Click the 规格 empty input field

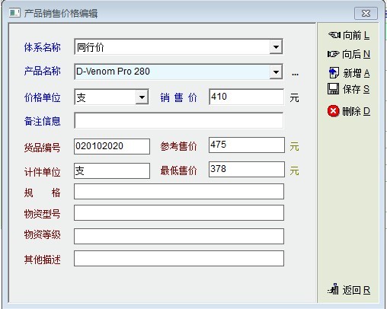pyautogui.click(x=179, y=192)
